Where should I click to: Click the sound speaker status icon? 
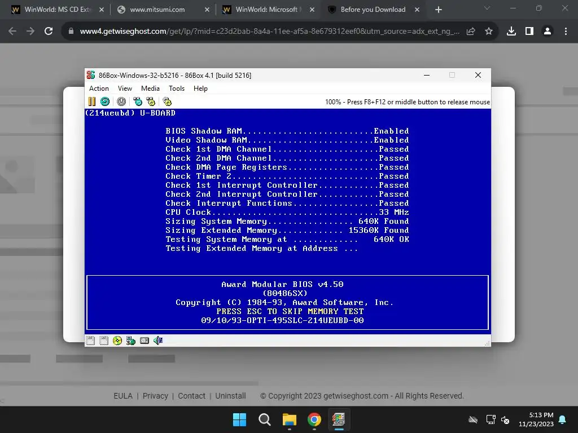point(158,341)
